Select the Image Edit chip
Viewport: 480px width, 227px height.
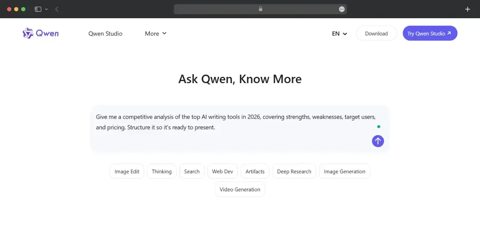click(127, 171)
